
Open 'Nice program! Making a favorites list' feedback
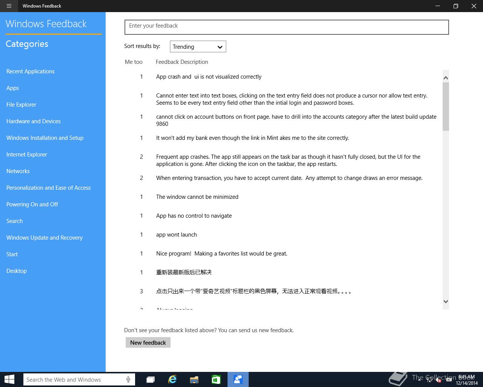(x=222, y=254)
